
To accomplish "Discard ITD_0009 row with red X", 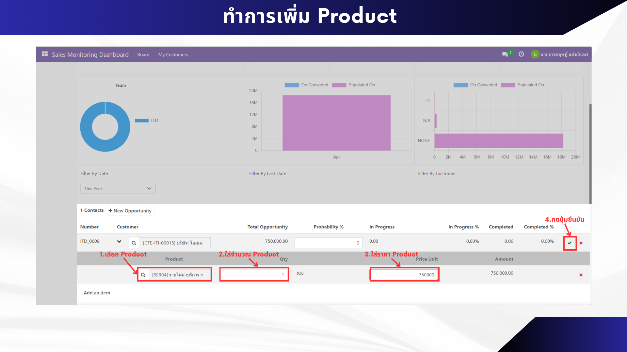I will coord(581,243).
